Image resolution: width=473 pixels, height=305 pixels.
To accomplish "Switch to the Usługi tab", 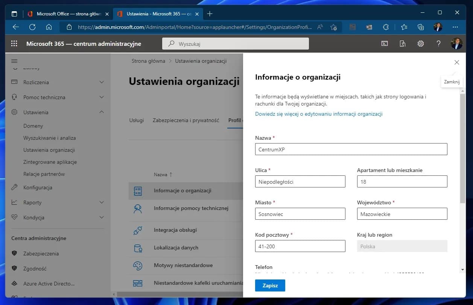I will click(x=137, y=120).
